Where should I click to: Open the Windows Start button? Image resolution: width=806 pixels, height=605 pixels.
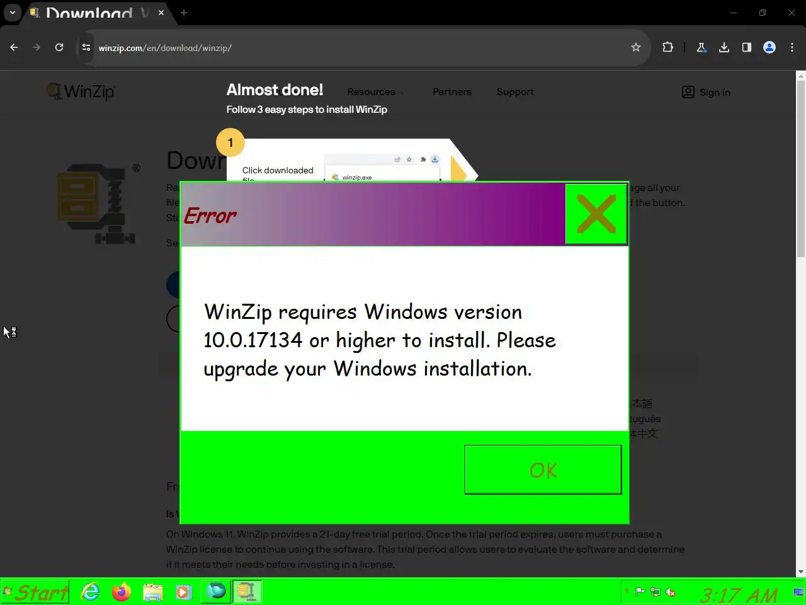point(35,592)
